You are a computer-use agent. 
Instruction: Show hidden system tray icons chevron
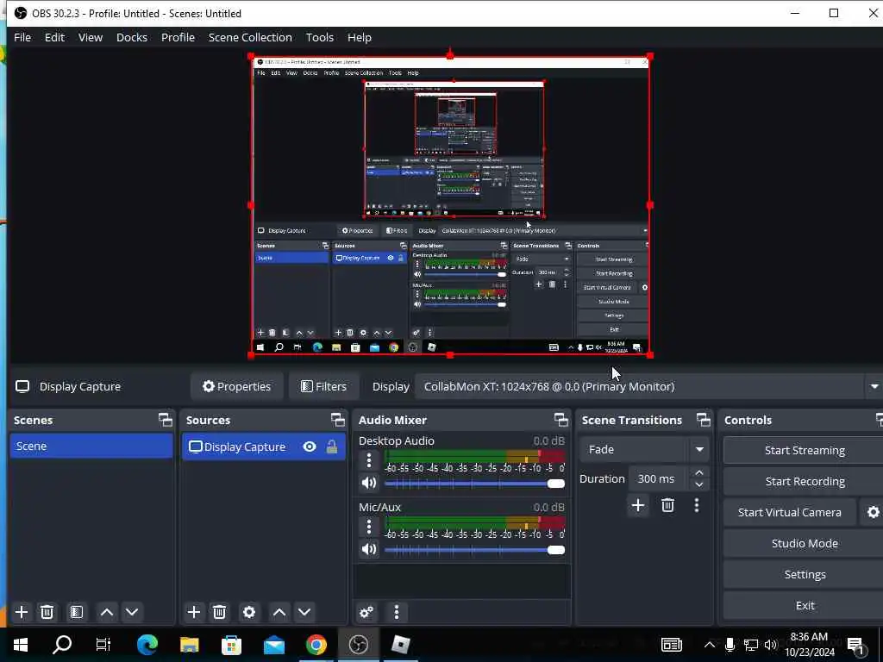point(710,645)
